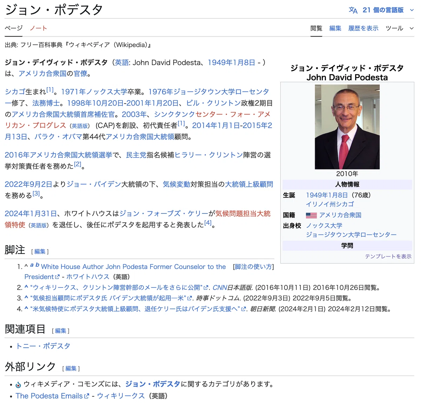Click footnote reference [3]

point(36,193)
